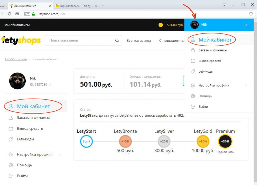Click Nik's raccoon avatar in blue header

tap(194, 25)
